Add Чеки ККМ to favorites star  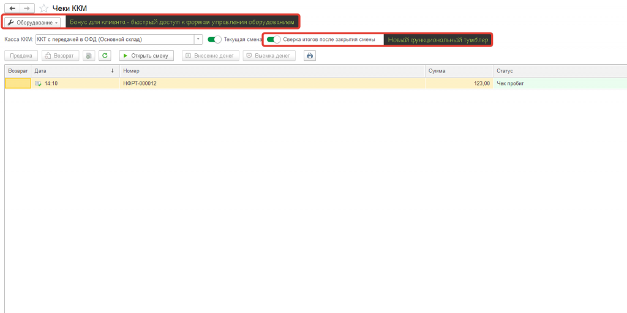point(44,9)
